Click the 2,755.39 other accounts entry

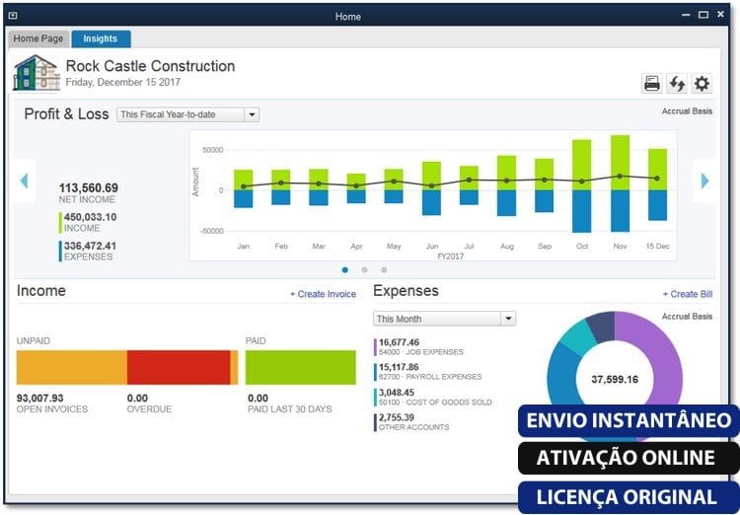[x=413, y=422]
